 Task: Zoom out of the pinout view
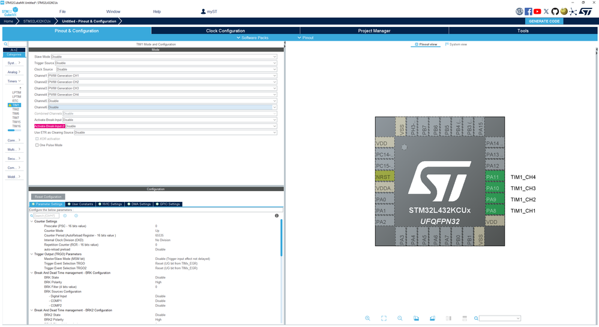pos(400,318)
